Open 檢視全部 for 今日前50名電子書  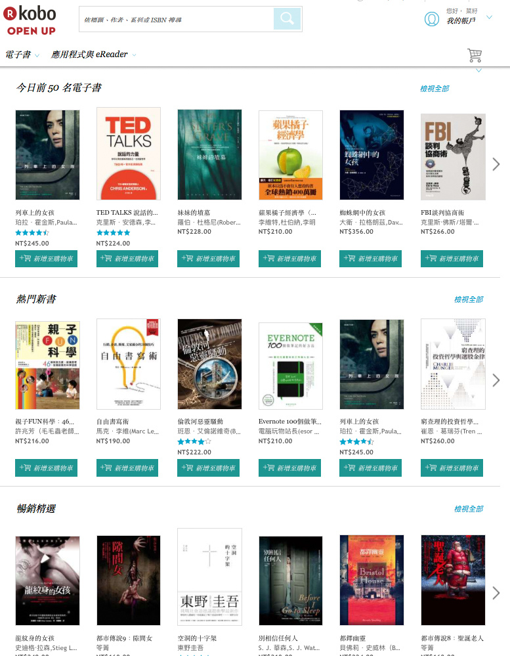point(435,89)
